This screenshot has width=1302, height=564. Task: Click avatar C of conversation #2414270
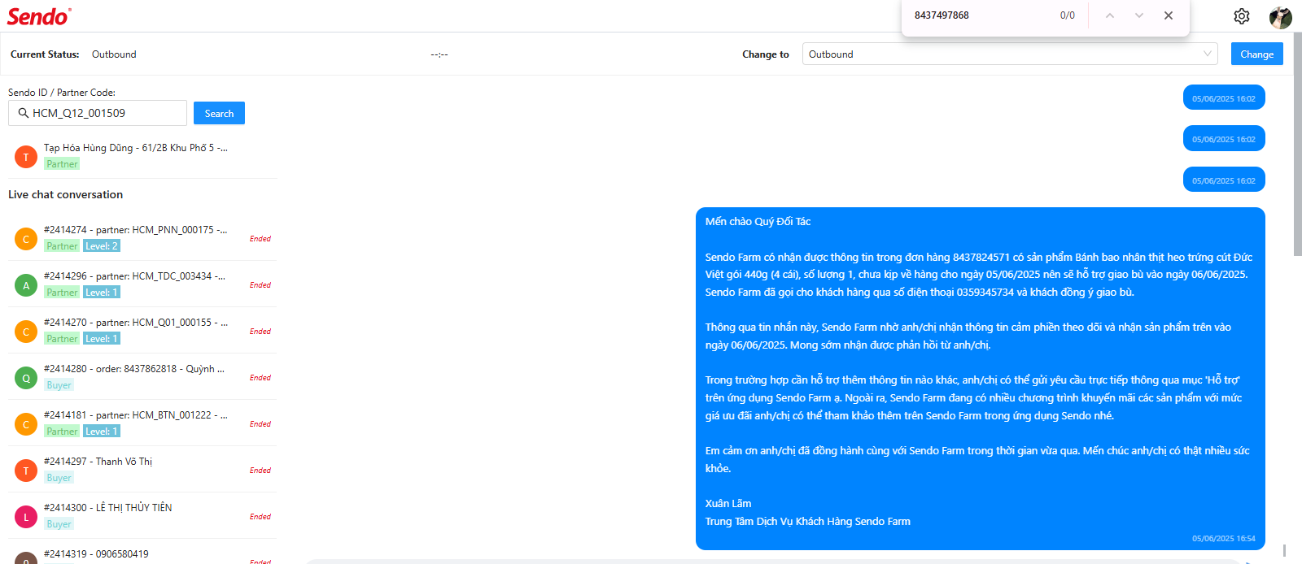[x=26, y=332]
